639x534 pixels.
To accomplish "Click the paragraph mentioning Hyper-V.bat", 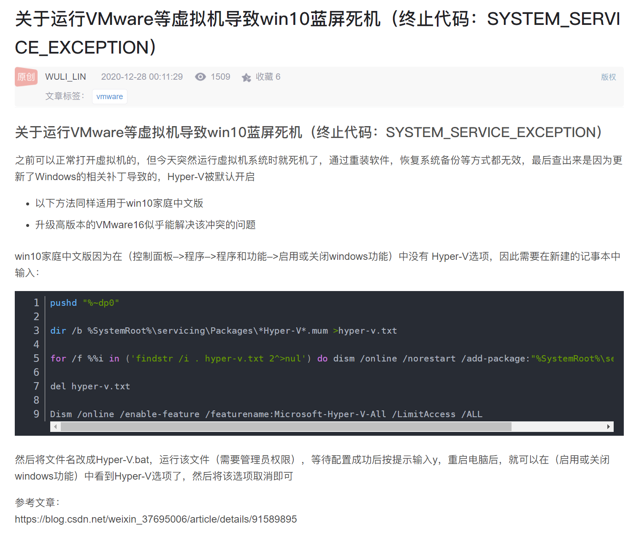I will tap(312, 468).
